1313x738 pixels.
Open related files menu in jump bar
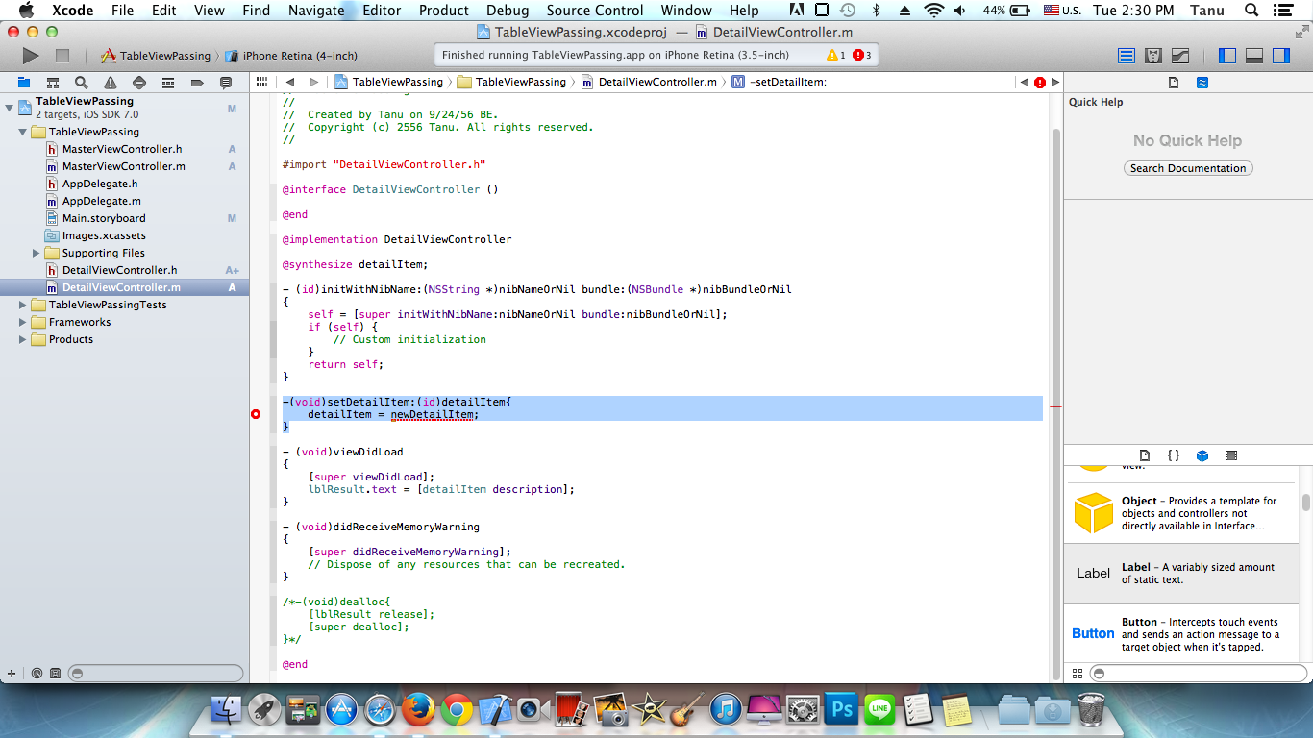[x=261, y=83]
